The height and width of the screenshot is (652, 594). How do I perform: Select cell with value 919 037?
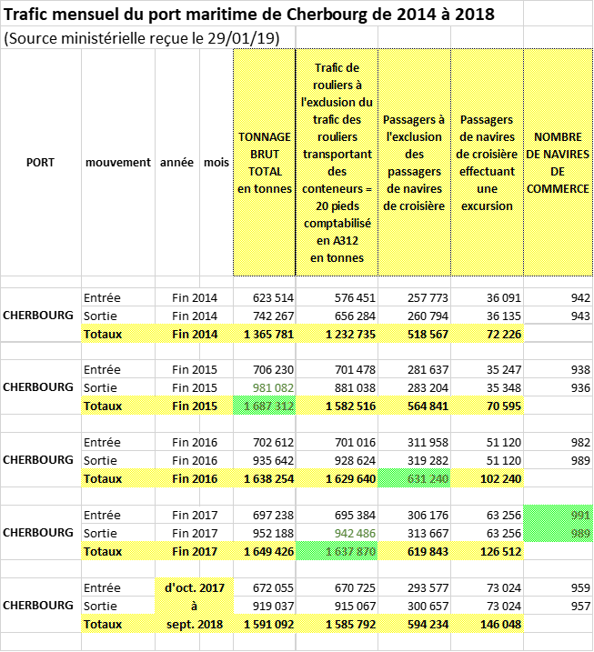(265, 606)
